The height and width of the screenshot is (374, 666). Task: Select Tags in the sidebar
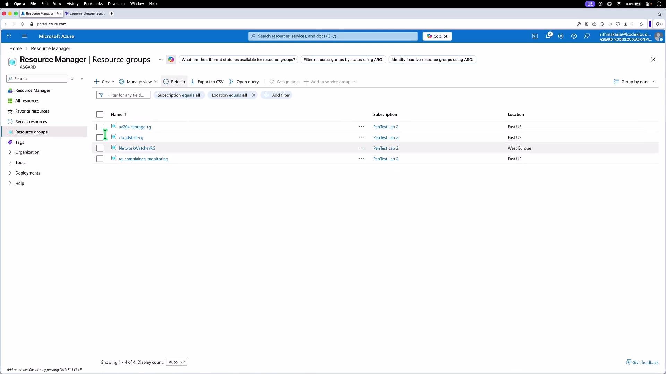point(19,143)
